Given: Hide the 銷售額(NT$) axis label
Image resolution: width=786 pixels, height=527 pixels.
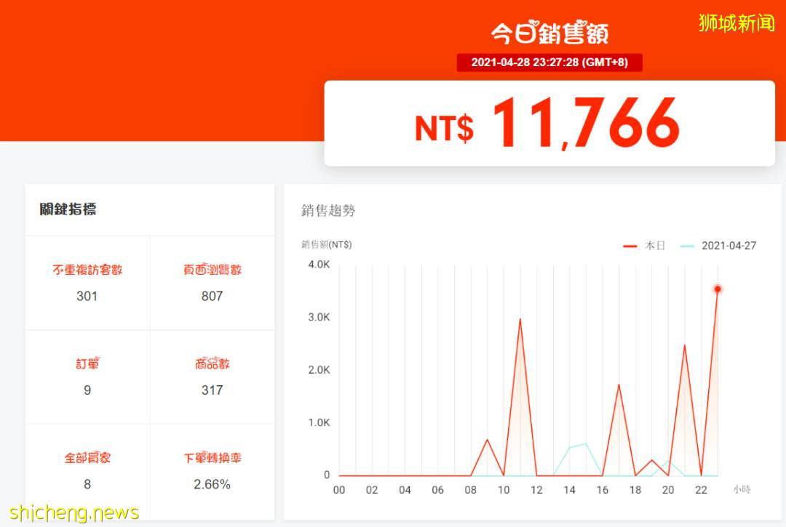Looking at the screenshot, I should pyautogui.click(x=325, y=245).
